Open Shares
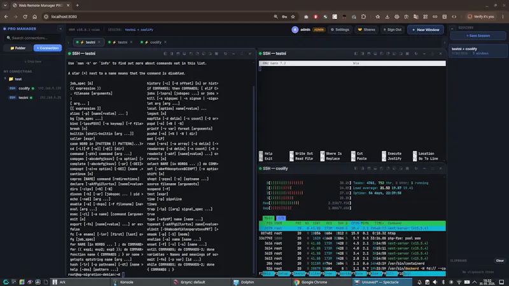509x286 pixels. pos(366,29)
